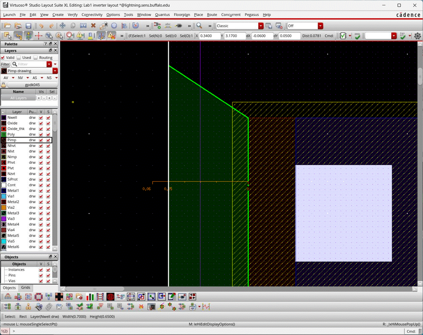Click the Metal1 layer color swatch
The width and height of the screenshot is (423, 335).
tap(3, 190)
